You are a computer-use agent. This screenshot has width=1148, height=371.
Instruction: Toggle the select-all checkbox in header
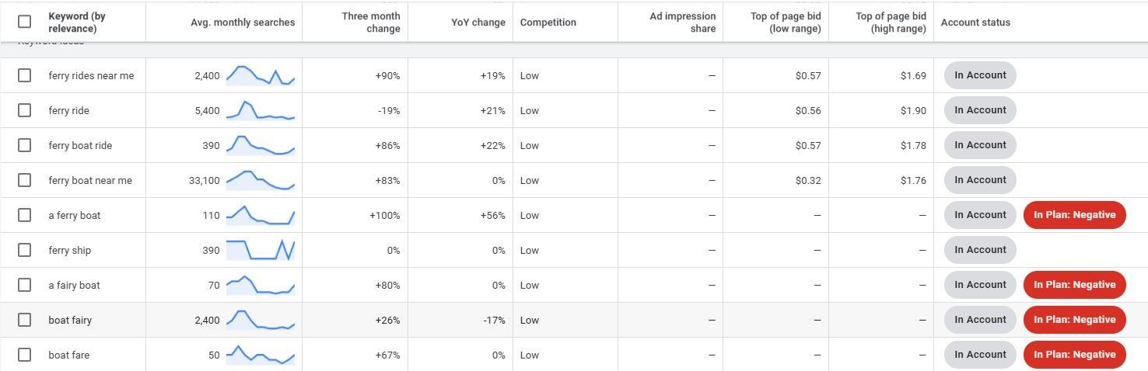tap(24, 22)
